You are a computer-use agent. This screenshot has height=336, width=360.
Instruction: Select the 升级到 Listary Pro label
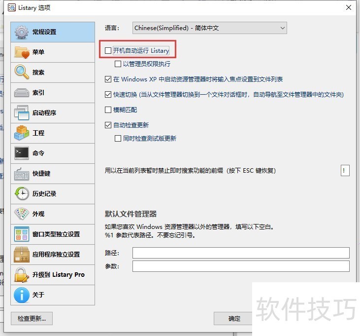58,275
